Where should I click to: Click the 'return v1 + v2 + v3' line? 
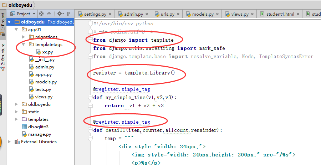point(134,105)
